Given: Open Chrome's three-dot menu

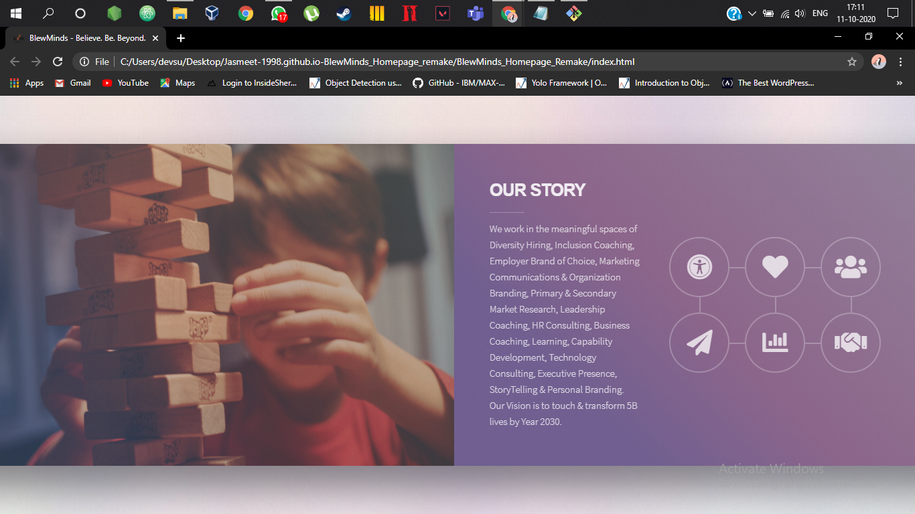Looking at the screenshot, I should pos(900,62).
